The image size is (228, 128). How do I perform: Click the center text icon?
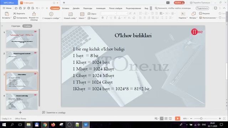[x=145, y=18]
